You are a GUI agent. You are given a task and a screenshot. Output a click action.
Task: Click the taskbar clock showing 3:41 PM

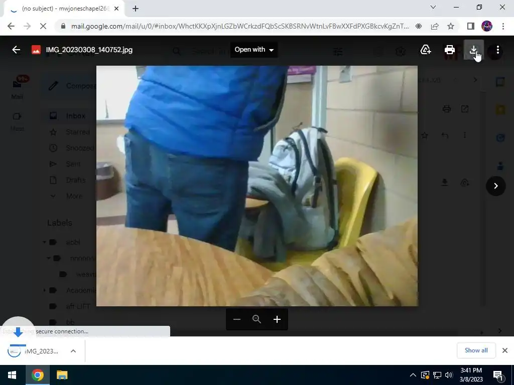pos(471,375)
